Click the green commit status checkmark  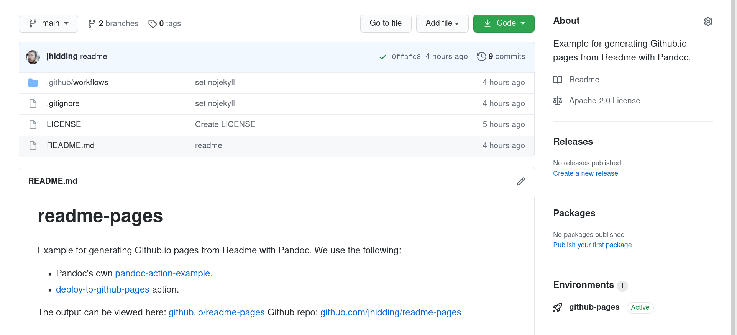[382, 57]
